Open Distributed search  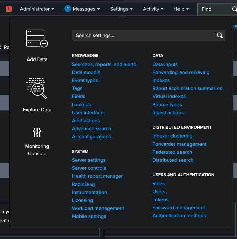coord(173,160)
